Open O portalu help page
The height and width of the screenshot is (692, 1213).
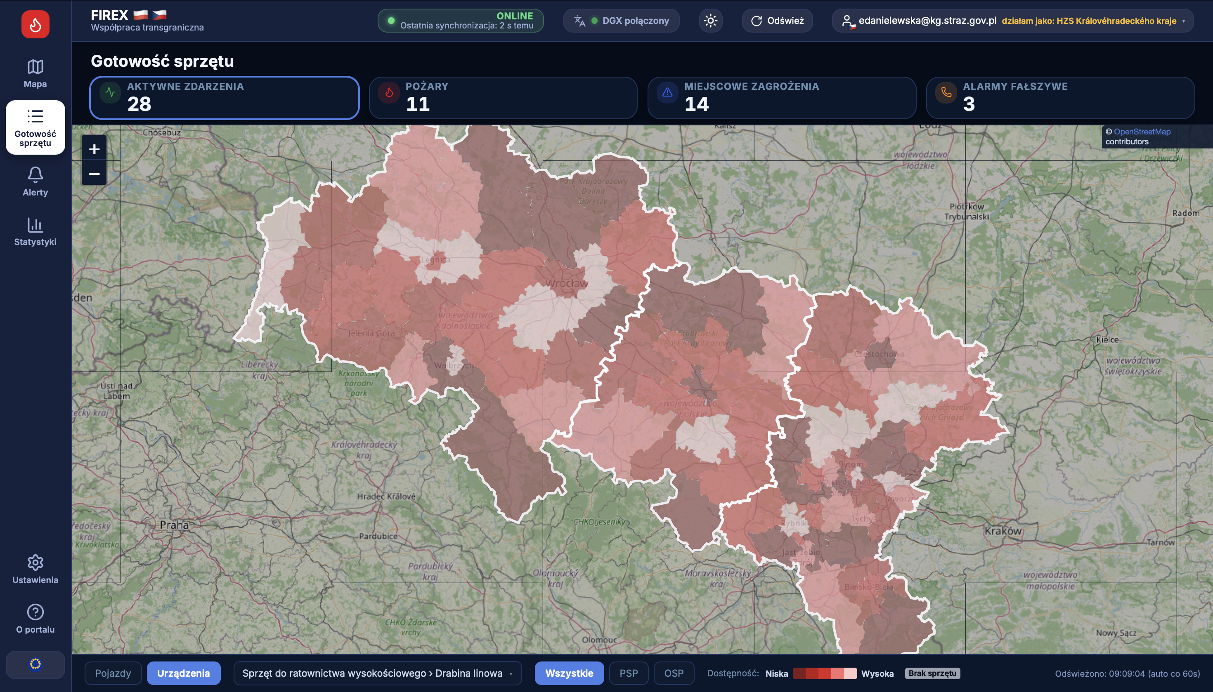tap(35, 619)
